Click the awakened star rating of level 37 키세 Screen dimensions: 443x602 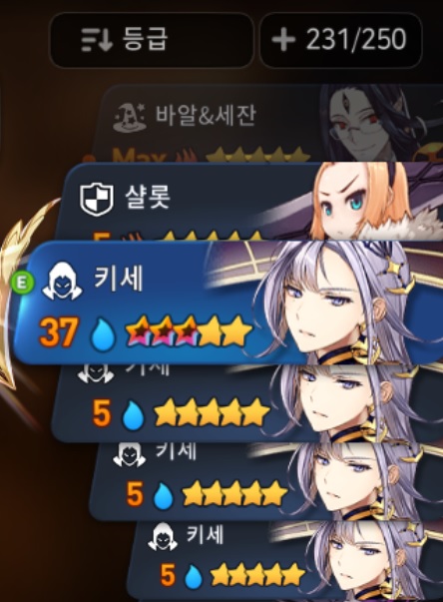(x=190, y=330)
